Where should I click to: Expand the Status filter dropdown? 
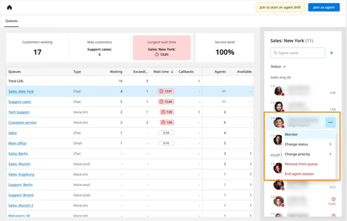(278, 67)
